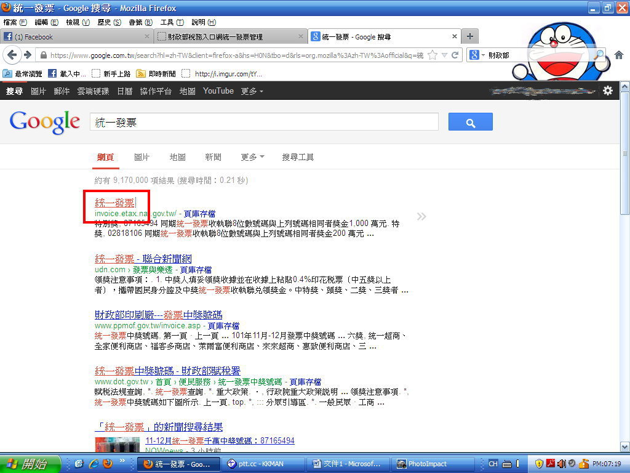630x473 pixels.
Task: Open 搜尋工具 search tools options
Action: click(298, 157)
